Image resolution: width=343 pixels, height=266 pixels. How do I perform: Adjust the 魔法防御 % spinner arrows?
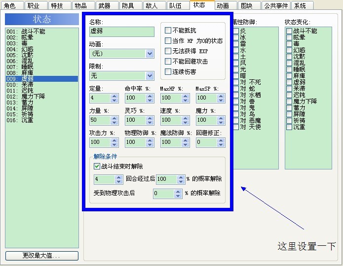point(185,142)
